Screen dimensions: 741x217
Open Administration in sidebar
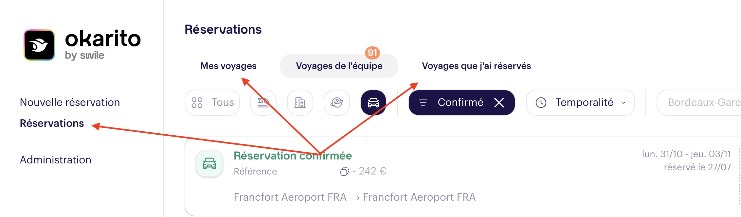(x=56, y=160)
